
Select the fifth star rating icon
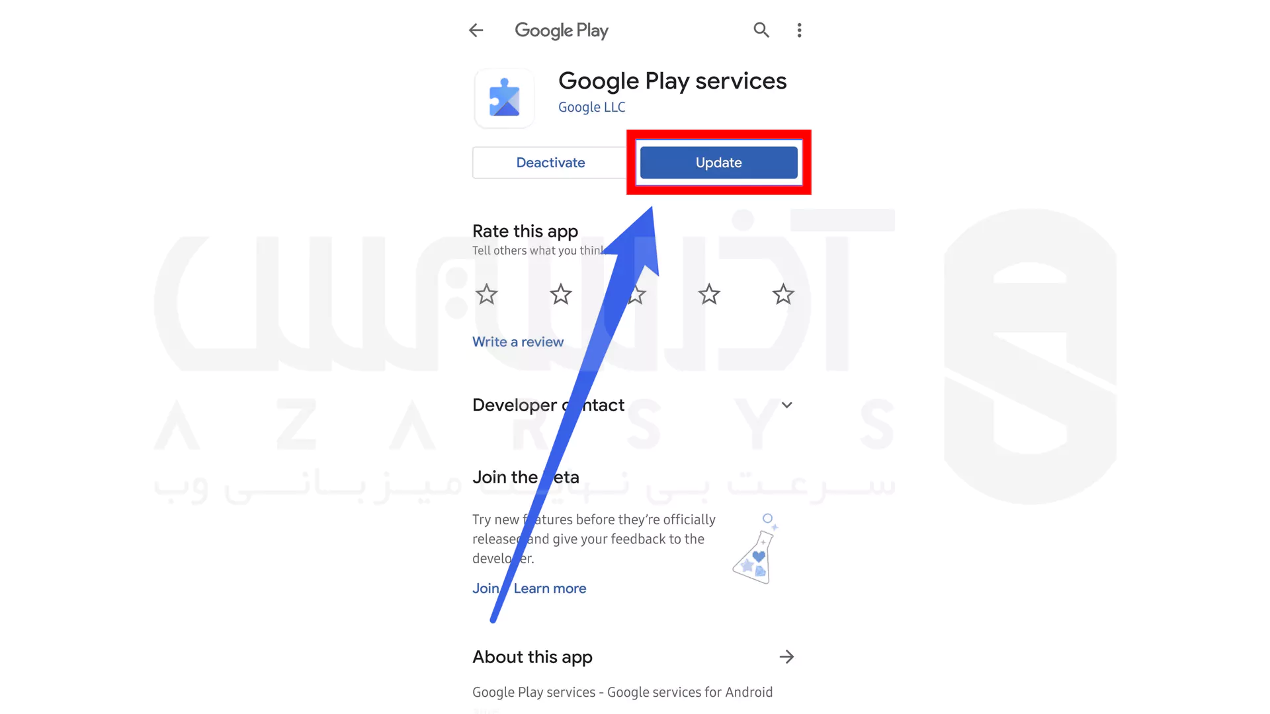point(783,294)
